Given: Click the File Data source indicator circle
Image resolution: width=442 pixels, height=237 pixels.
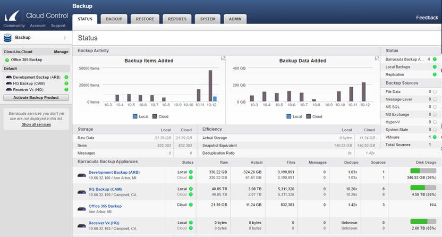Looking at the screenshot, I should 435,92.
